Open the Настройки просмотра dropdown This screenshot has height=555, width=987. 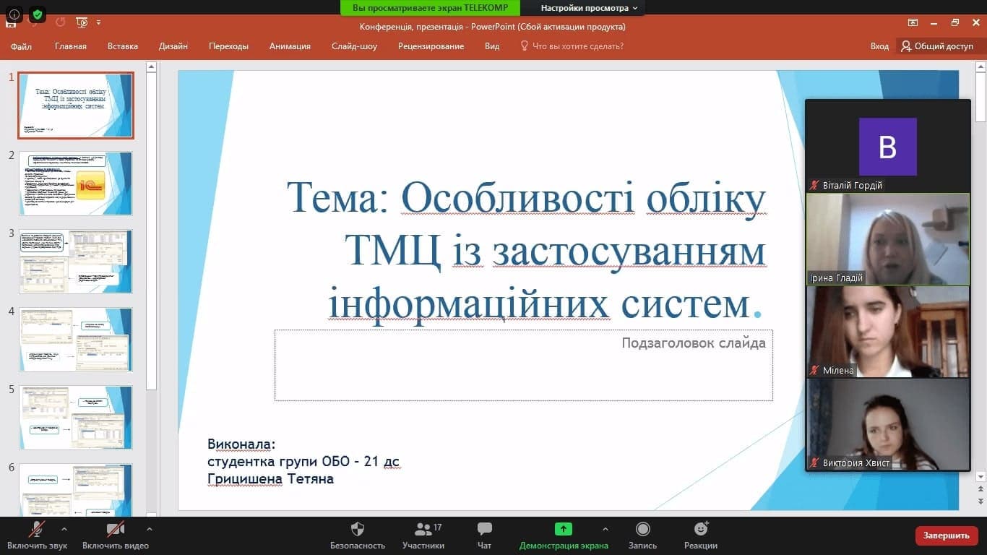pos(590,8)
